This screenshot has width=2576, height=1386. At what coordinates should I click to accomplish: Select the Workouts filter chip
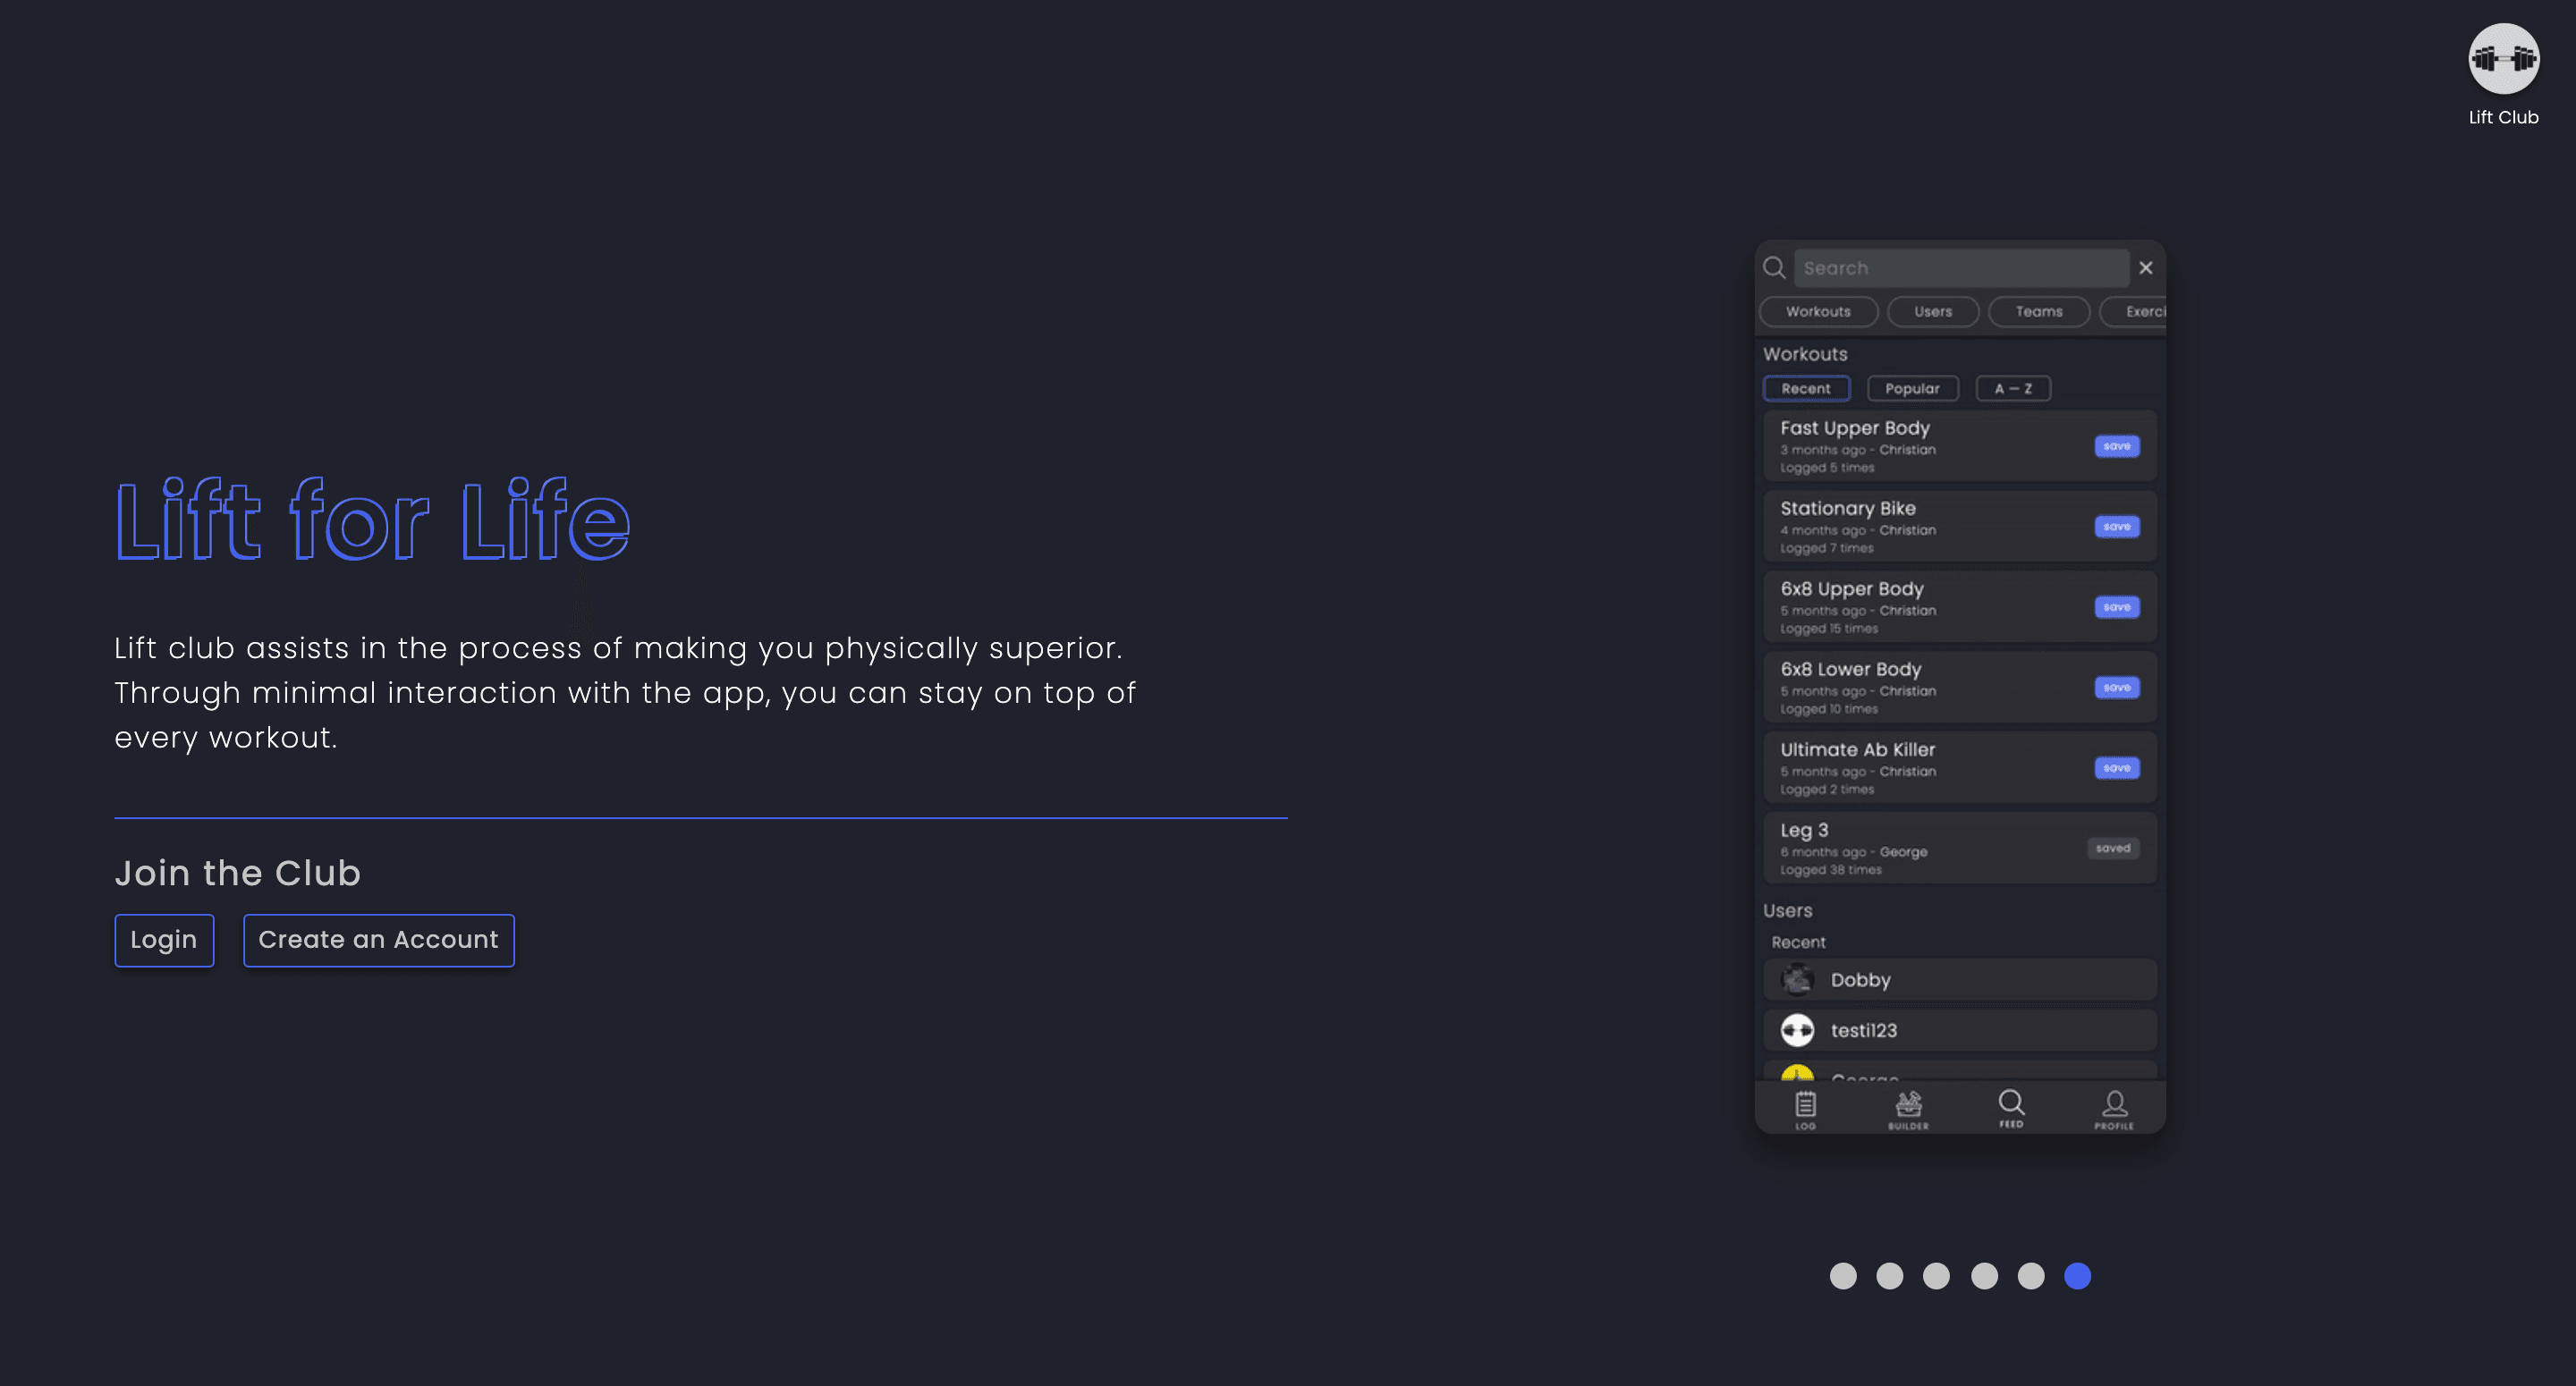point(1818,312)
